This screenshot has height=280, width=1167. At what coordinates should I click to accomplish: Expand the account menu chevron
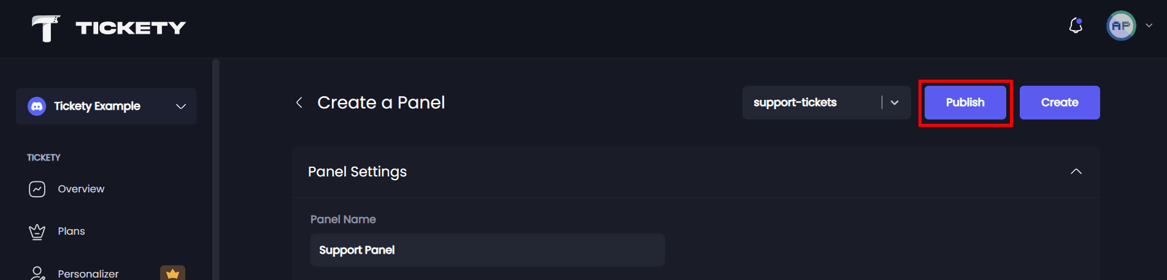(x=1149, y=26)
